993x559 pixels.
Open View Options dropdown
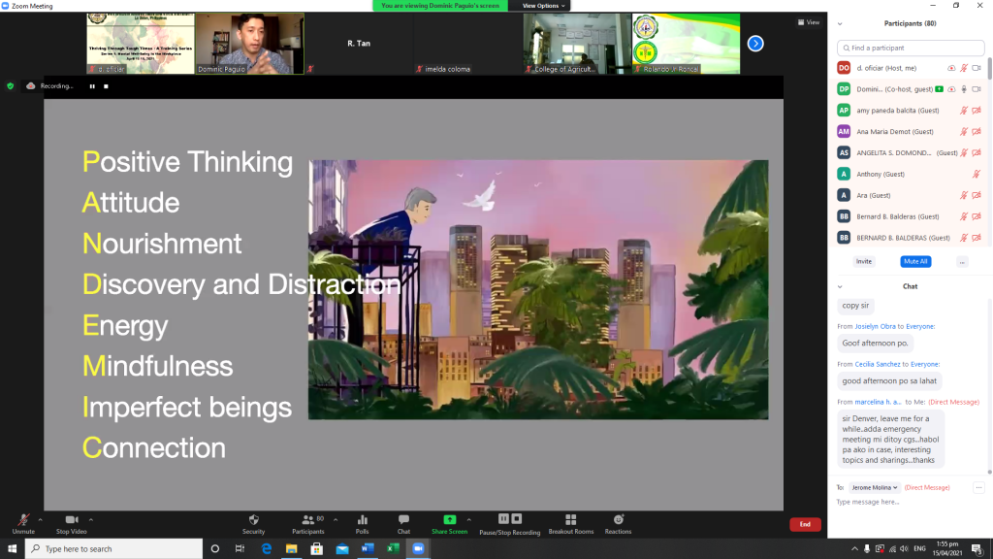(543, 6)
